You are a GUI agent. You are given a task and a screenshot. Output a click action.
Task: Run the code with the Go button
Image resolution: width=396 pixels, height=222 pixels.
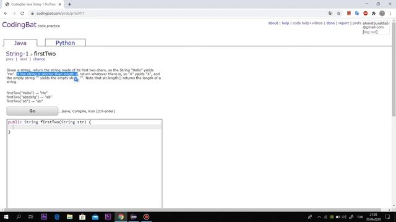click(x=32, y=111)
